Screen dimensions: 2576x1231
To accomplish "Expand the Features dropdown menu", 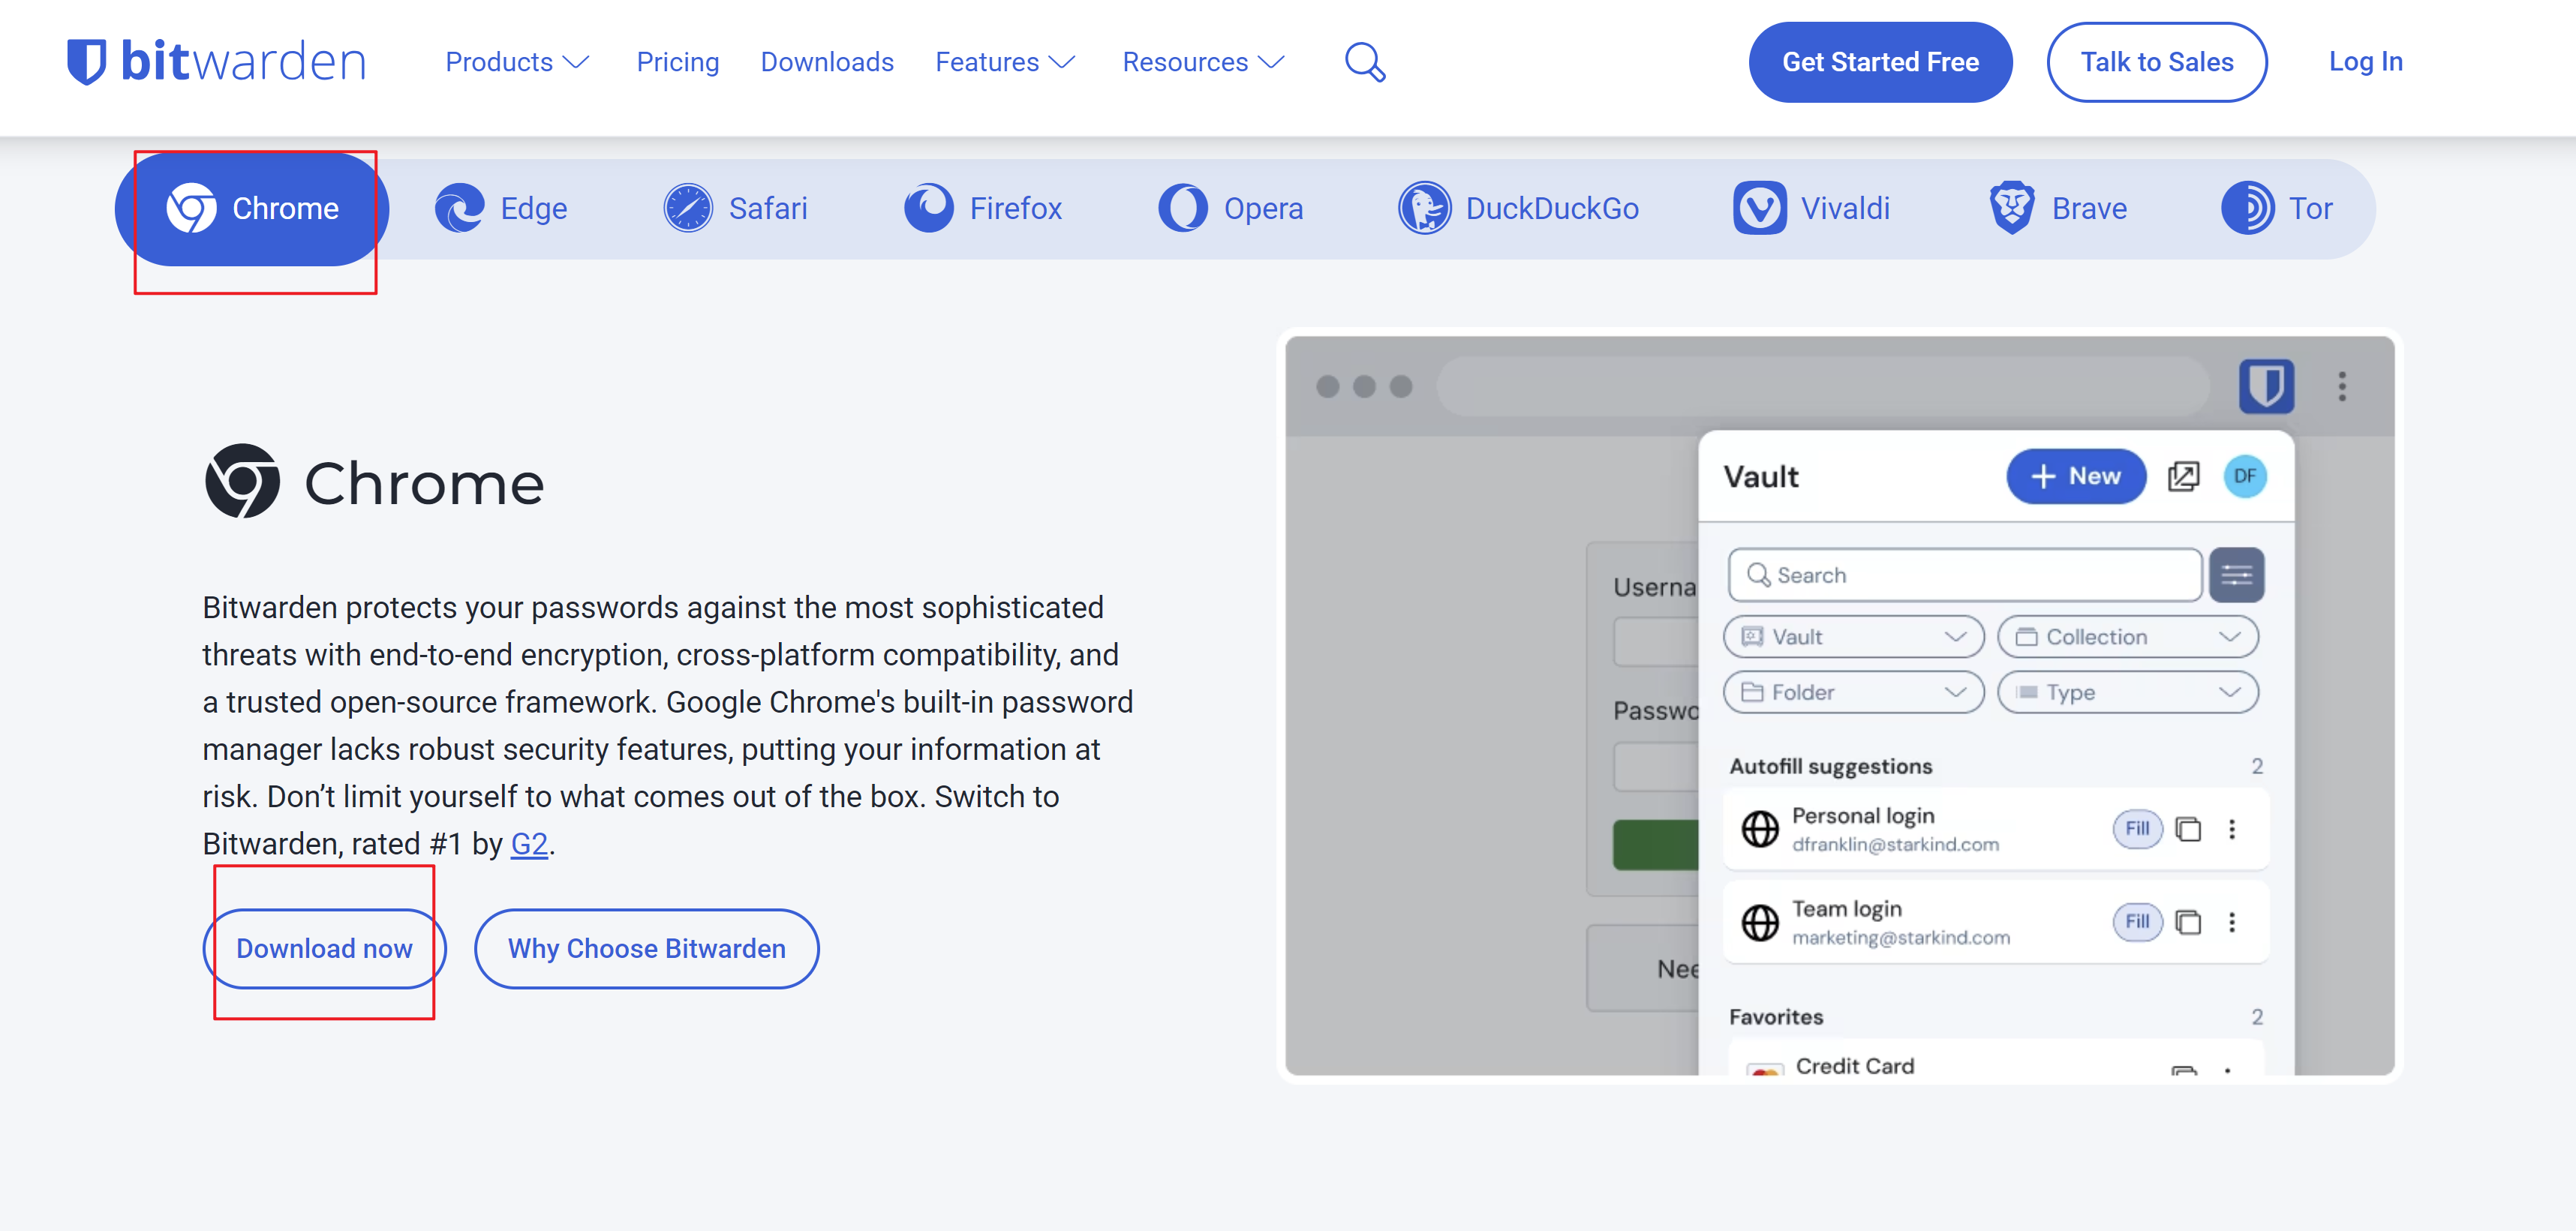I will coord(1005,62).
